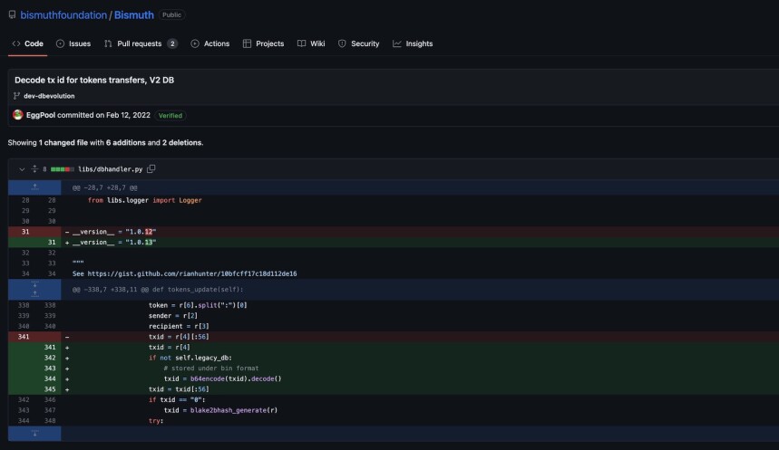Open the Wiki tab
This screenshot has width=779, height=450.
click(311, 43)
